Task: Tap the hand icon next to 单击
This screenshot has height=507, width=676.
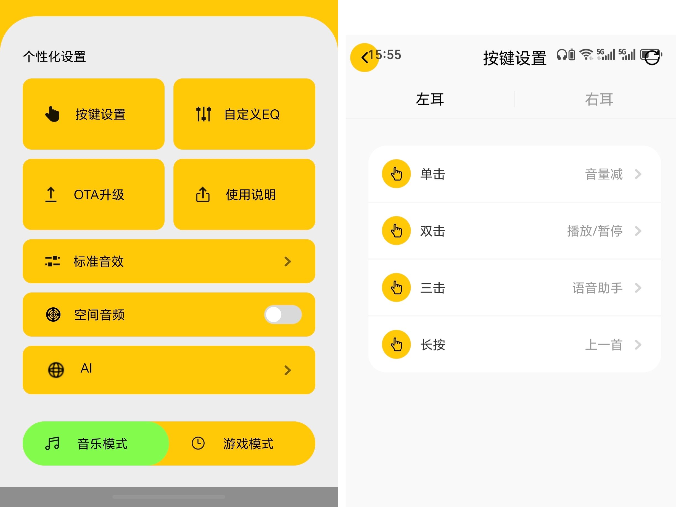Action: click(x=396, y=174)
